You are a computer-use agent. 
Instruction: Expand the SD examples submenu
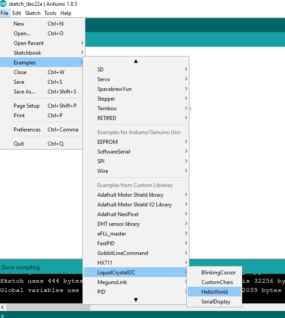[136, 70]
